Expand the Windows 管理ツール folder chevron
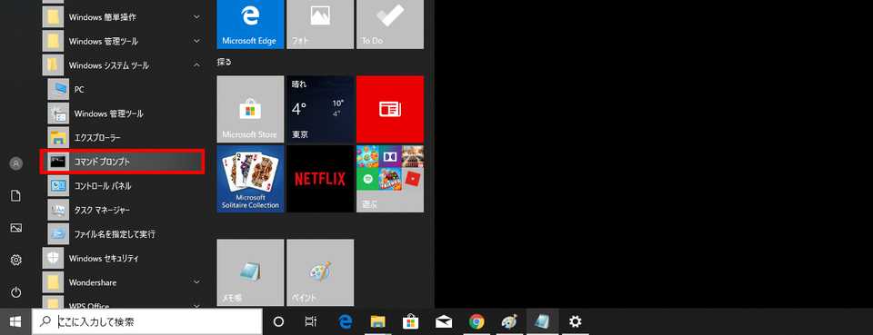Image resolution: width=873 pixels, height=335 pixels. click(196, 41)
